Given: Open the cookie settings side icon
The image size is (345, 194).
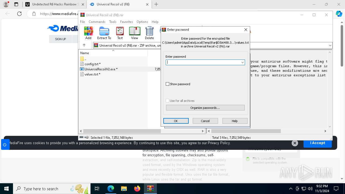Looking at the screenshot, I should pos(5,145).
